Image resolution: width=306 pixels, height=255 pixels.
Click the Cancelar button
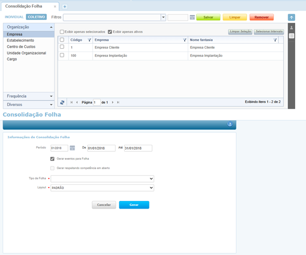click(x=104, y=205)
